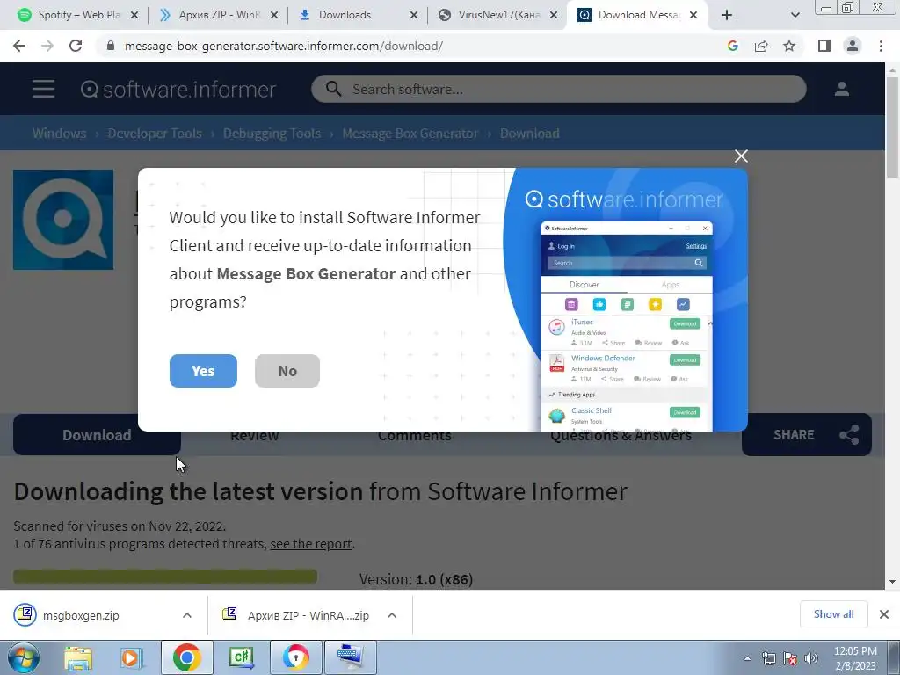
Task: Close the Software Informer popup with X
Action: (x=741, y=156)
